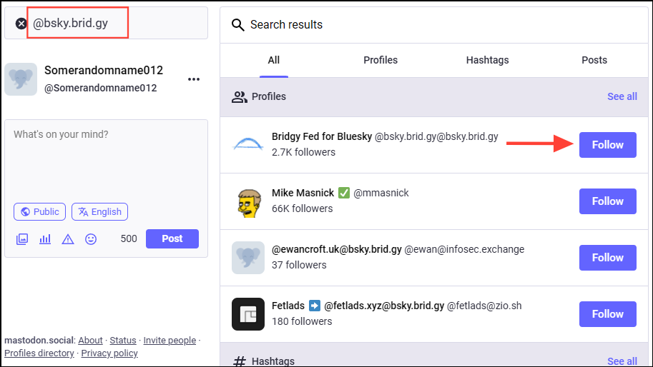Click the @Somerandomname012 handle text

[x=100, y=88]
